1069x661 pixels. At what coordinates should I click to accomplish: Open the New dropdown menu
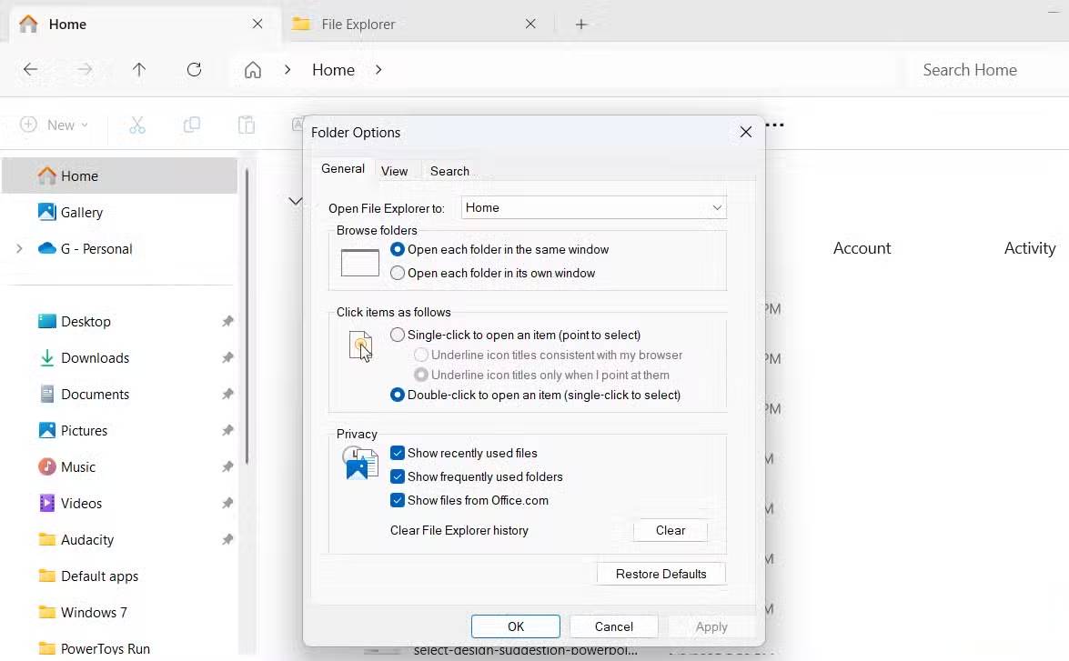point(55,125)
